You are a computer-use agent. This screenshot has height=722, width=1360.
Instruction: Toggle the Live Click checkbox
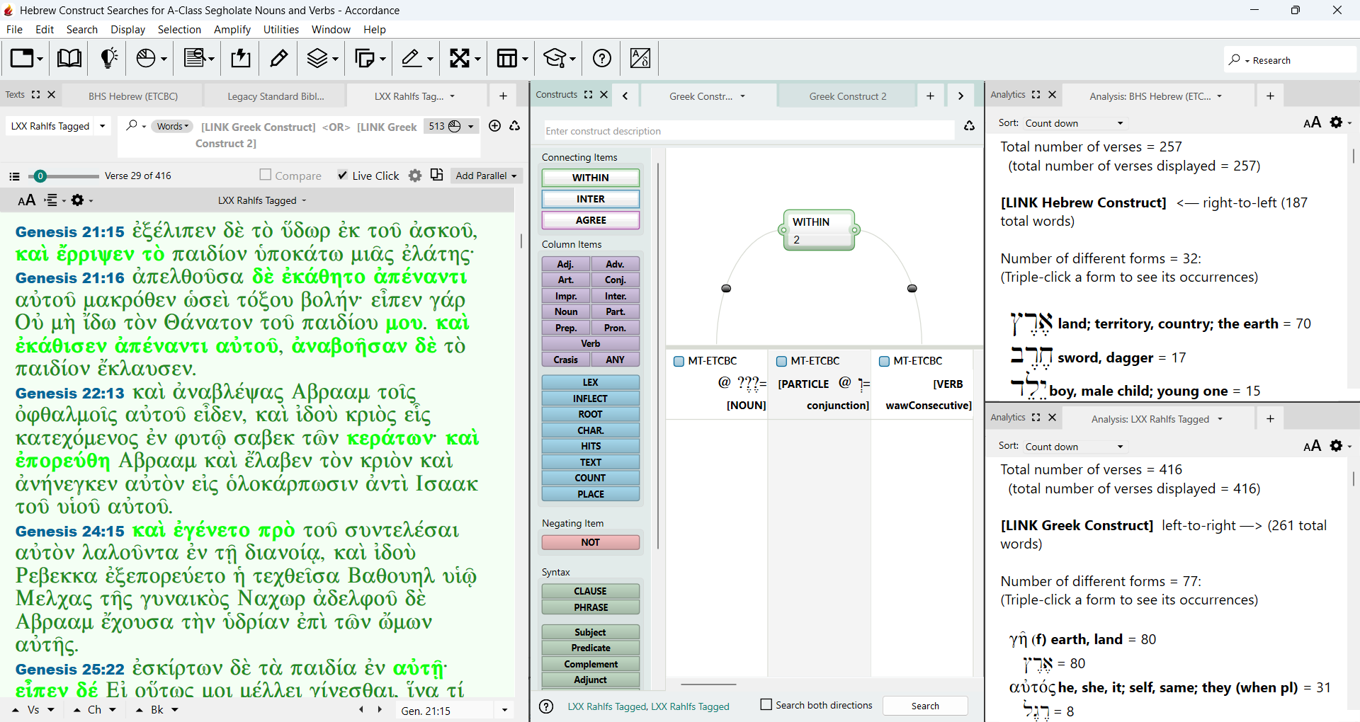click(343, 176)
